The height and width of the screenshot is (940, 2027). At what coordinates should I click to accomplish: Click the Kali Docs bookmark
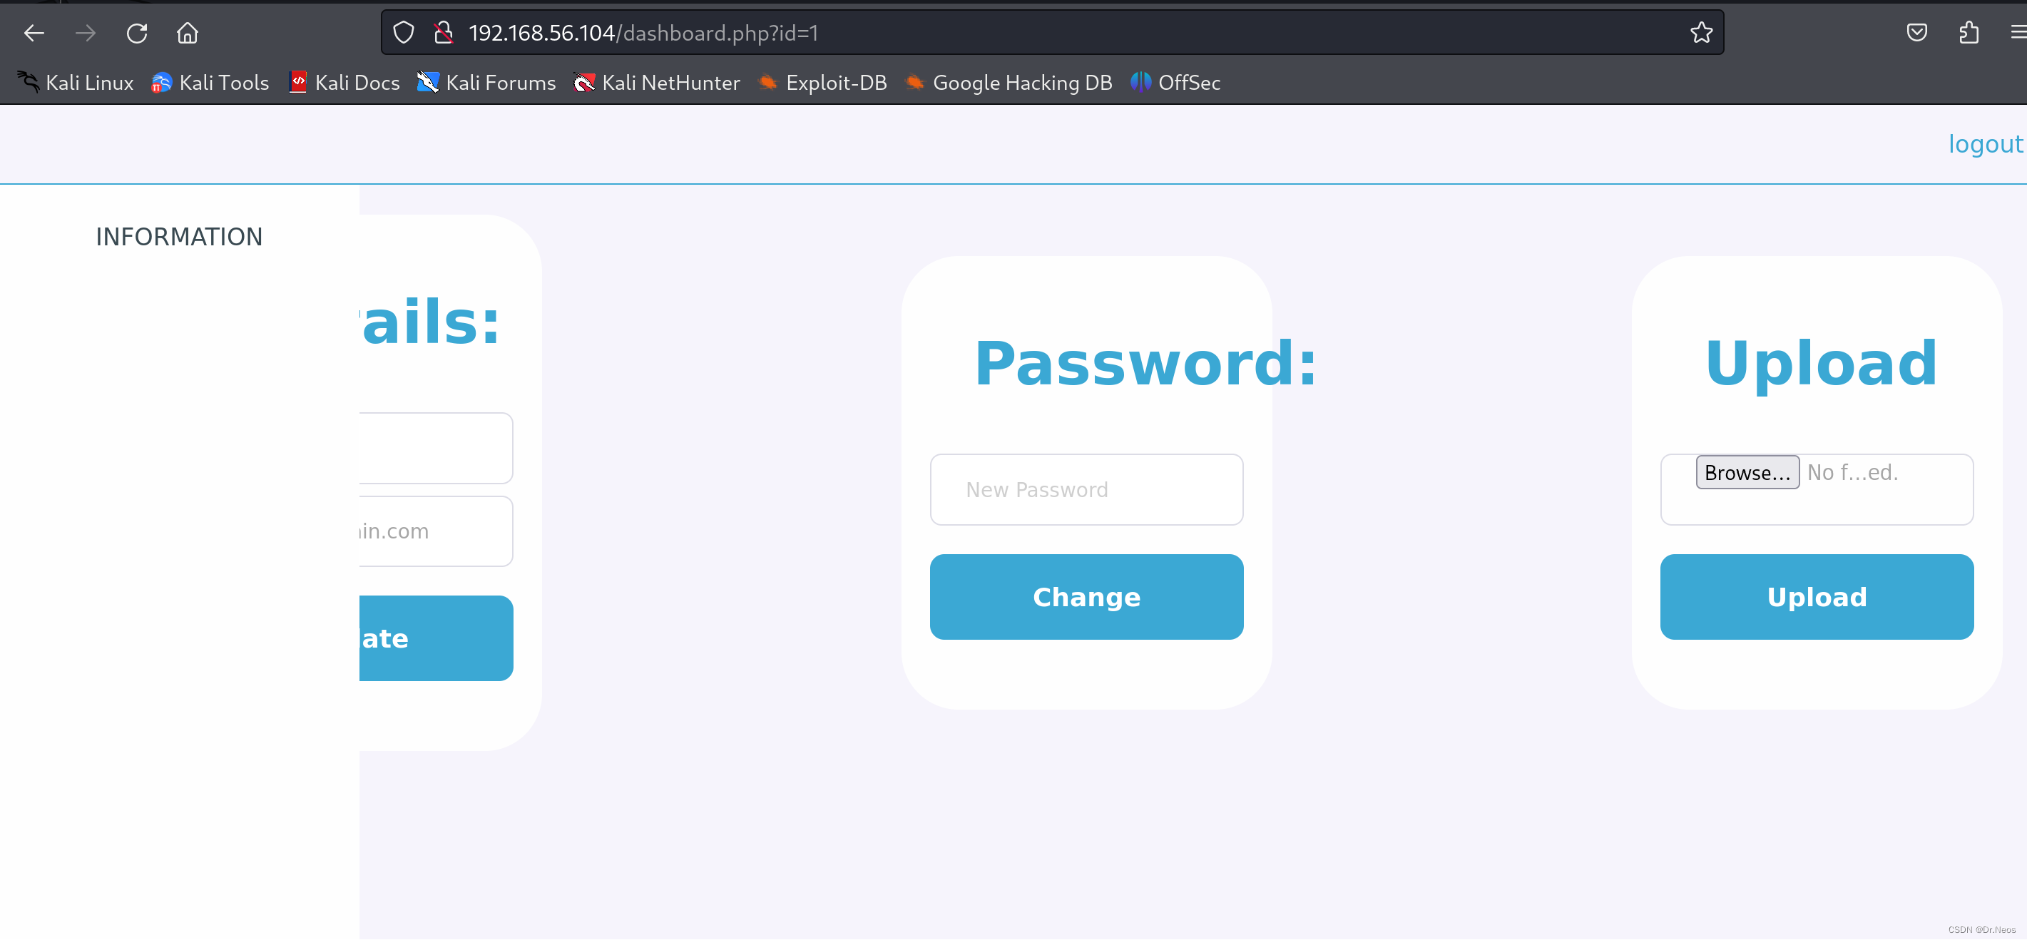tap(357, 83)
